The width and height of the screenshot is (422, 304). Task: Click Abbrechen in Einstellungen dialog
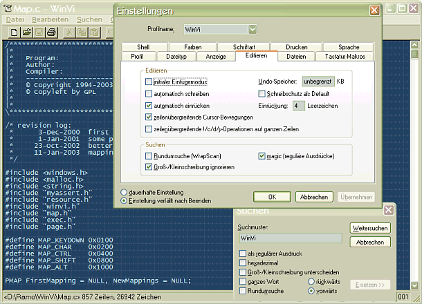[x=314, y=197]
